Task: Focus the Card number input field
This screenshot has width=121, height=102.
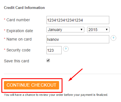Action: pos(78,20)
